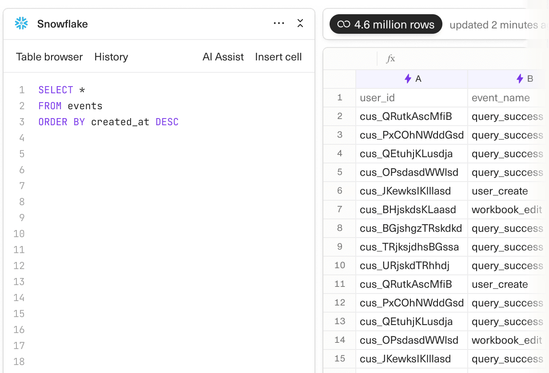
Task: Select row 6 by its row number
Action: 339,190
